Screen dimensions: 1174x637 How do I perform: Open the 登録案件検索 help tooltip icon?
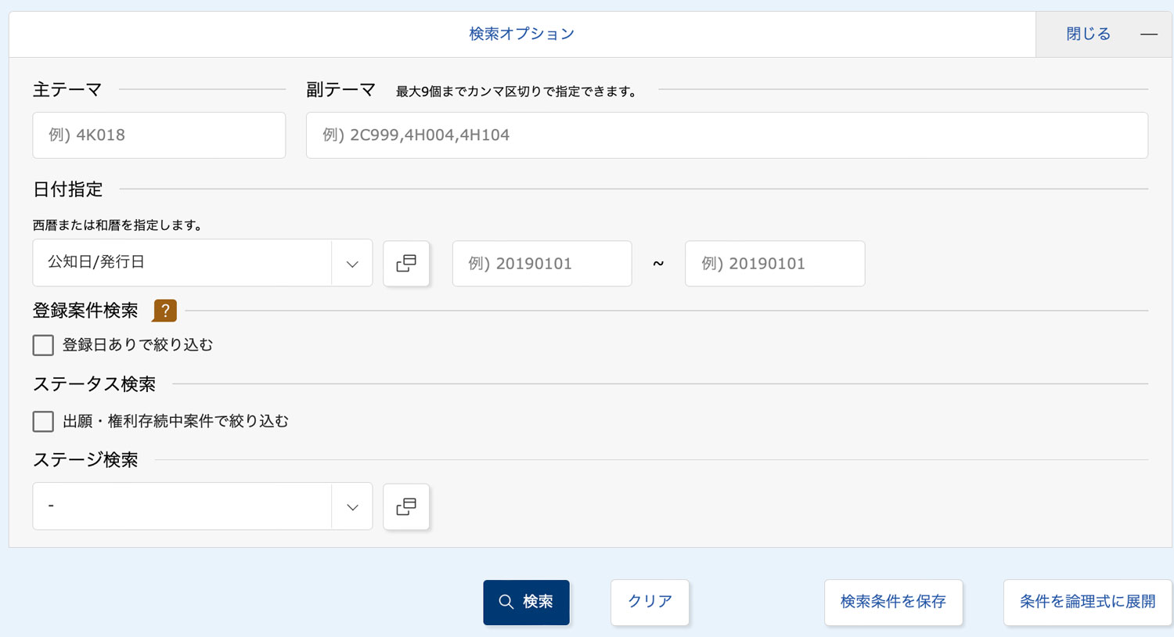(x=164, y=311)
